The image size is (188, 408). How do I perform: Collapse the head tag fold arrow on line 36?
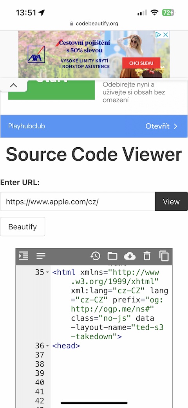point(47,346)
